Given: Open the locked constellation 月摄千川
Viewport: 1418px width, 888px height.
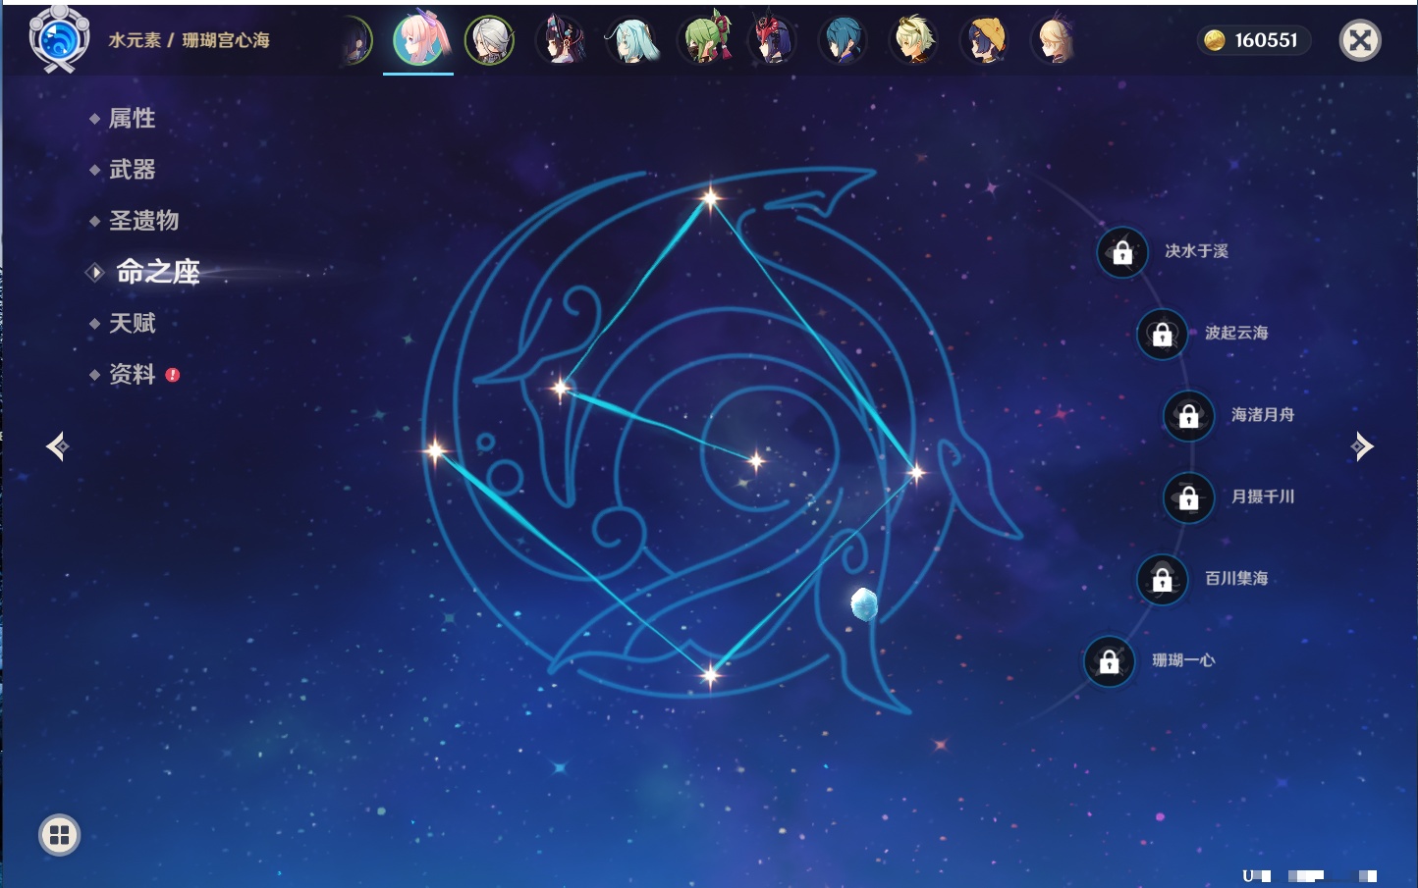Looking at the screenshot, I should tap(1189, 497).
